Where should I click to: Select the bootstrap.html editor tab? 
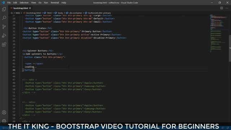21,8
